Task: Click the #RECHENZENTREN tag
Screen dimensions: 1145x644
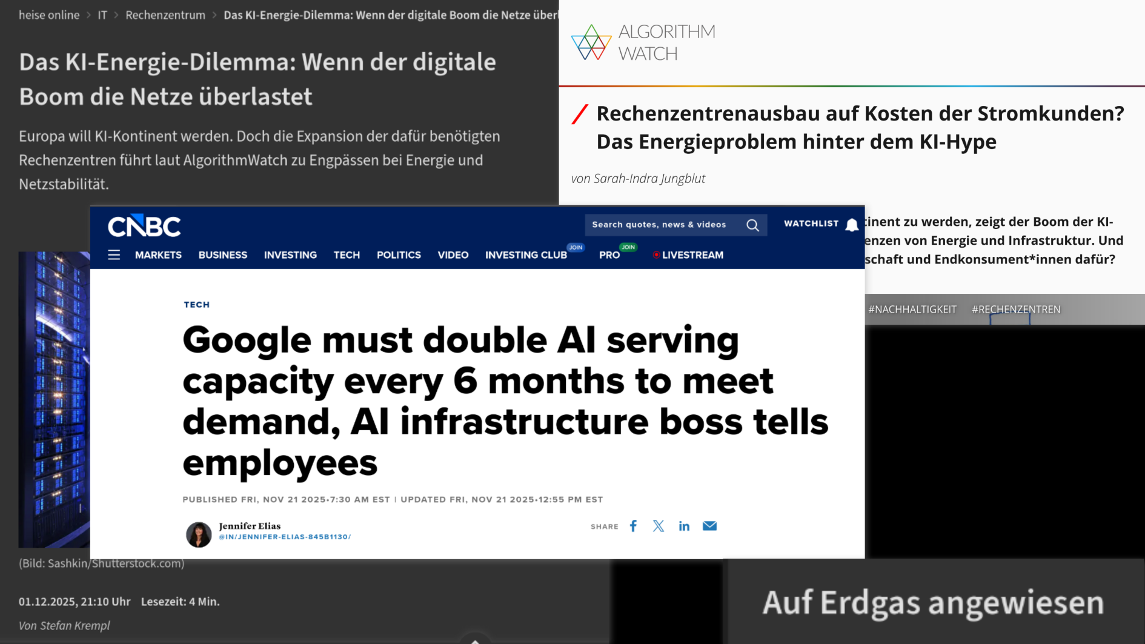Action: pyautogui.click(x=1016, y=310)
